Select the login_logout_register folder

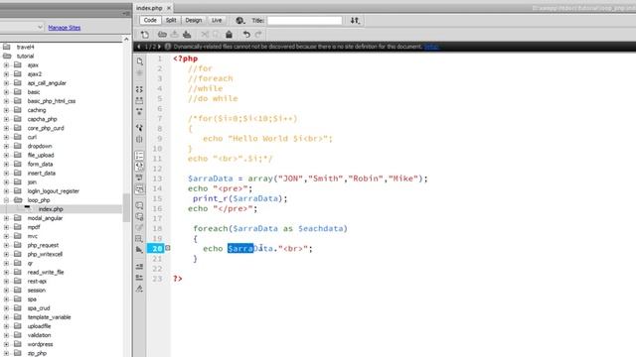click(53, 191)
